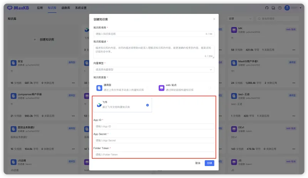Switch to the 知识库 tab
The height and width of the screenshot is (178, 308).
52,8
